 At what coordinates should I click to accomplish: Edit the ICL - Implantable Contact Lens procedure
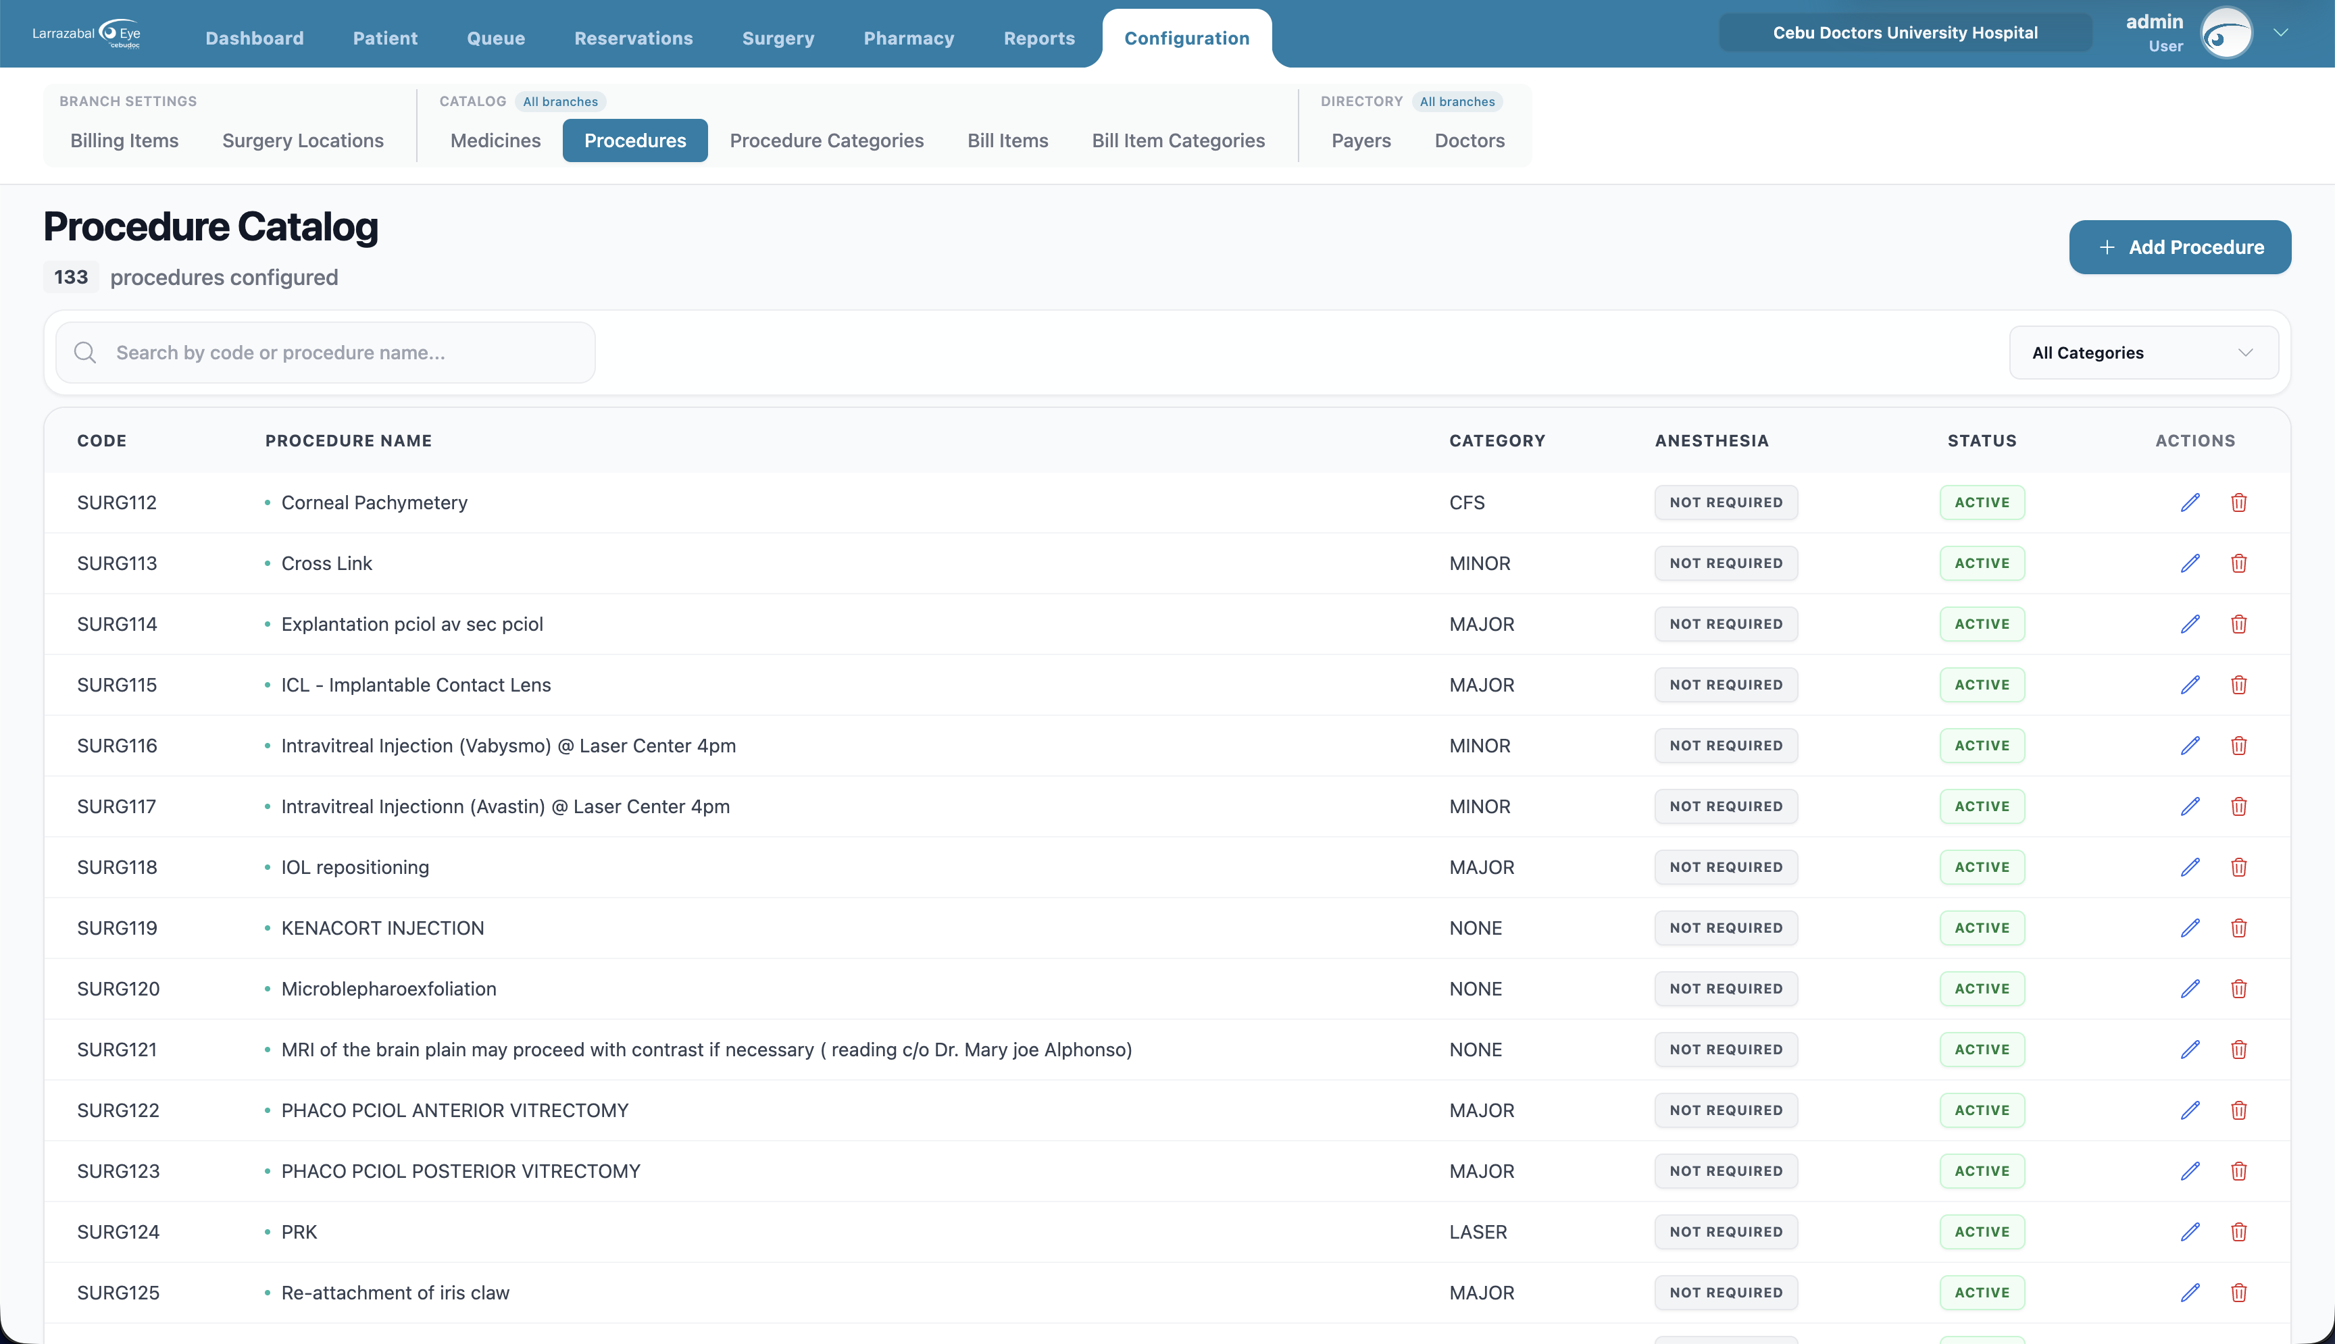coord(2190,685)
